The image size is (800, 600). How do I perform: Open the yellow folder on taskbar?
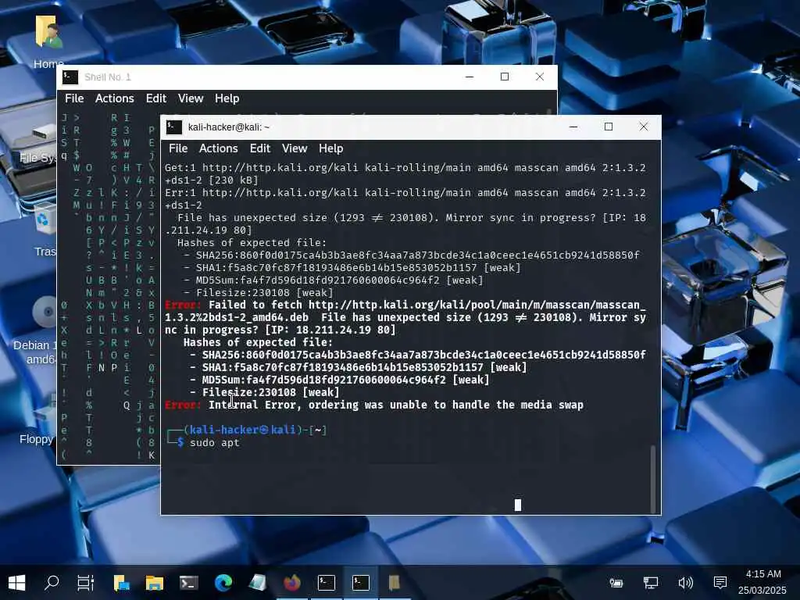click(155, 583)
